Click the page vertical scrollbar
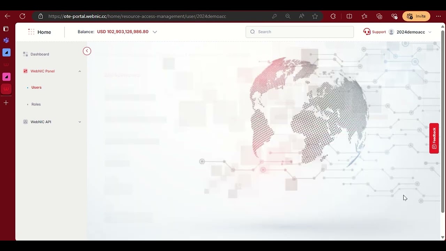Viewport: 446px width, 251px height. pos(443,122)
